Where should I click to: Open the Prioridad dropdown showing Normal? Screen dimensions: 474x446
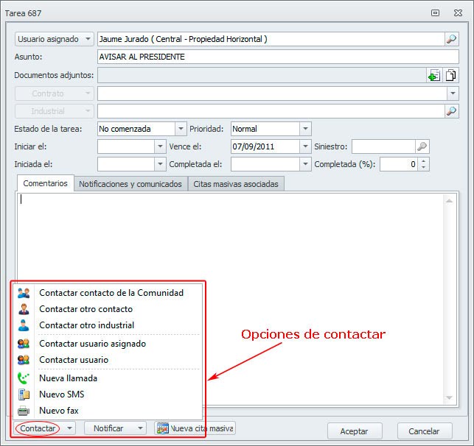coord(305,129)
